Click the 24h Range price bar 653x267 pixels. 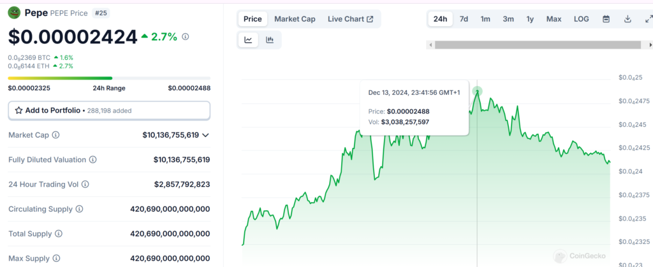(109, 78)
